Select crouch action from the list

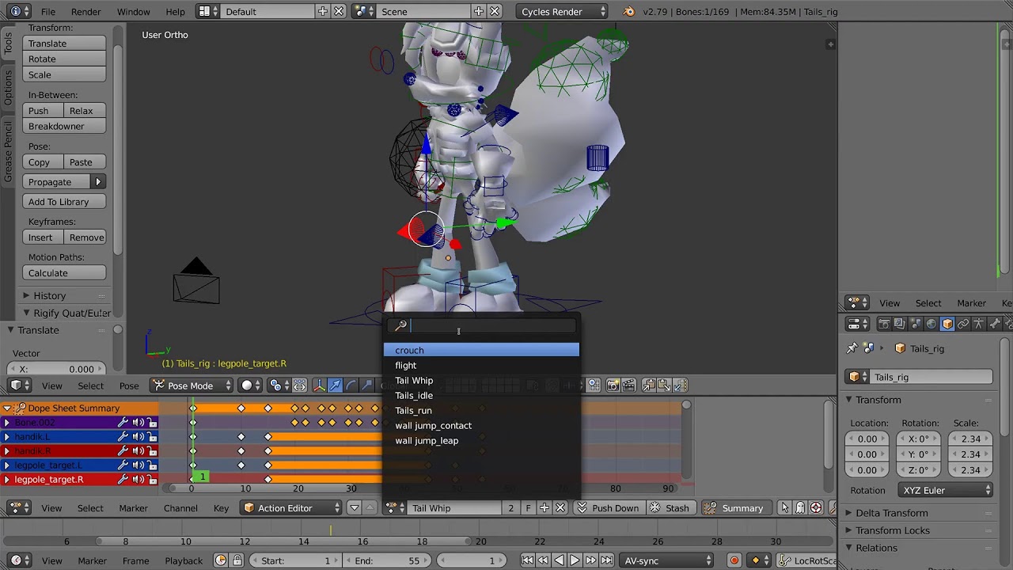(x=481, y=350)
